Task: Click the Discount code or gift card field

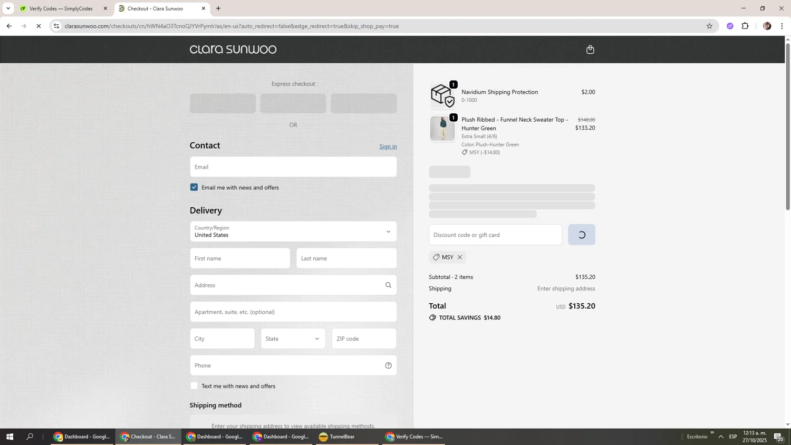Action: click(x=495, y=235)
